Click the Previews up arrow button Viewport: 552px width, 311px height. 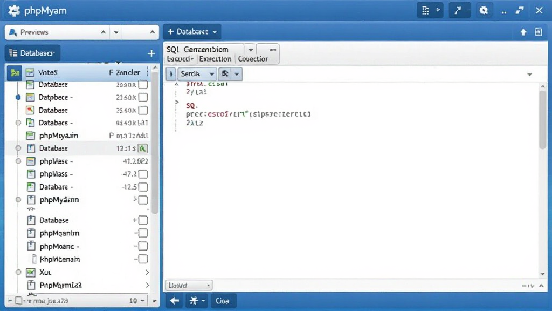(103, 32)
